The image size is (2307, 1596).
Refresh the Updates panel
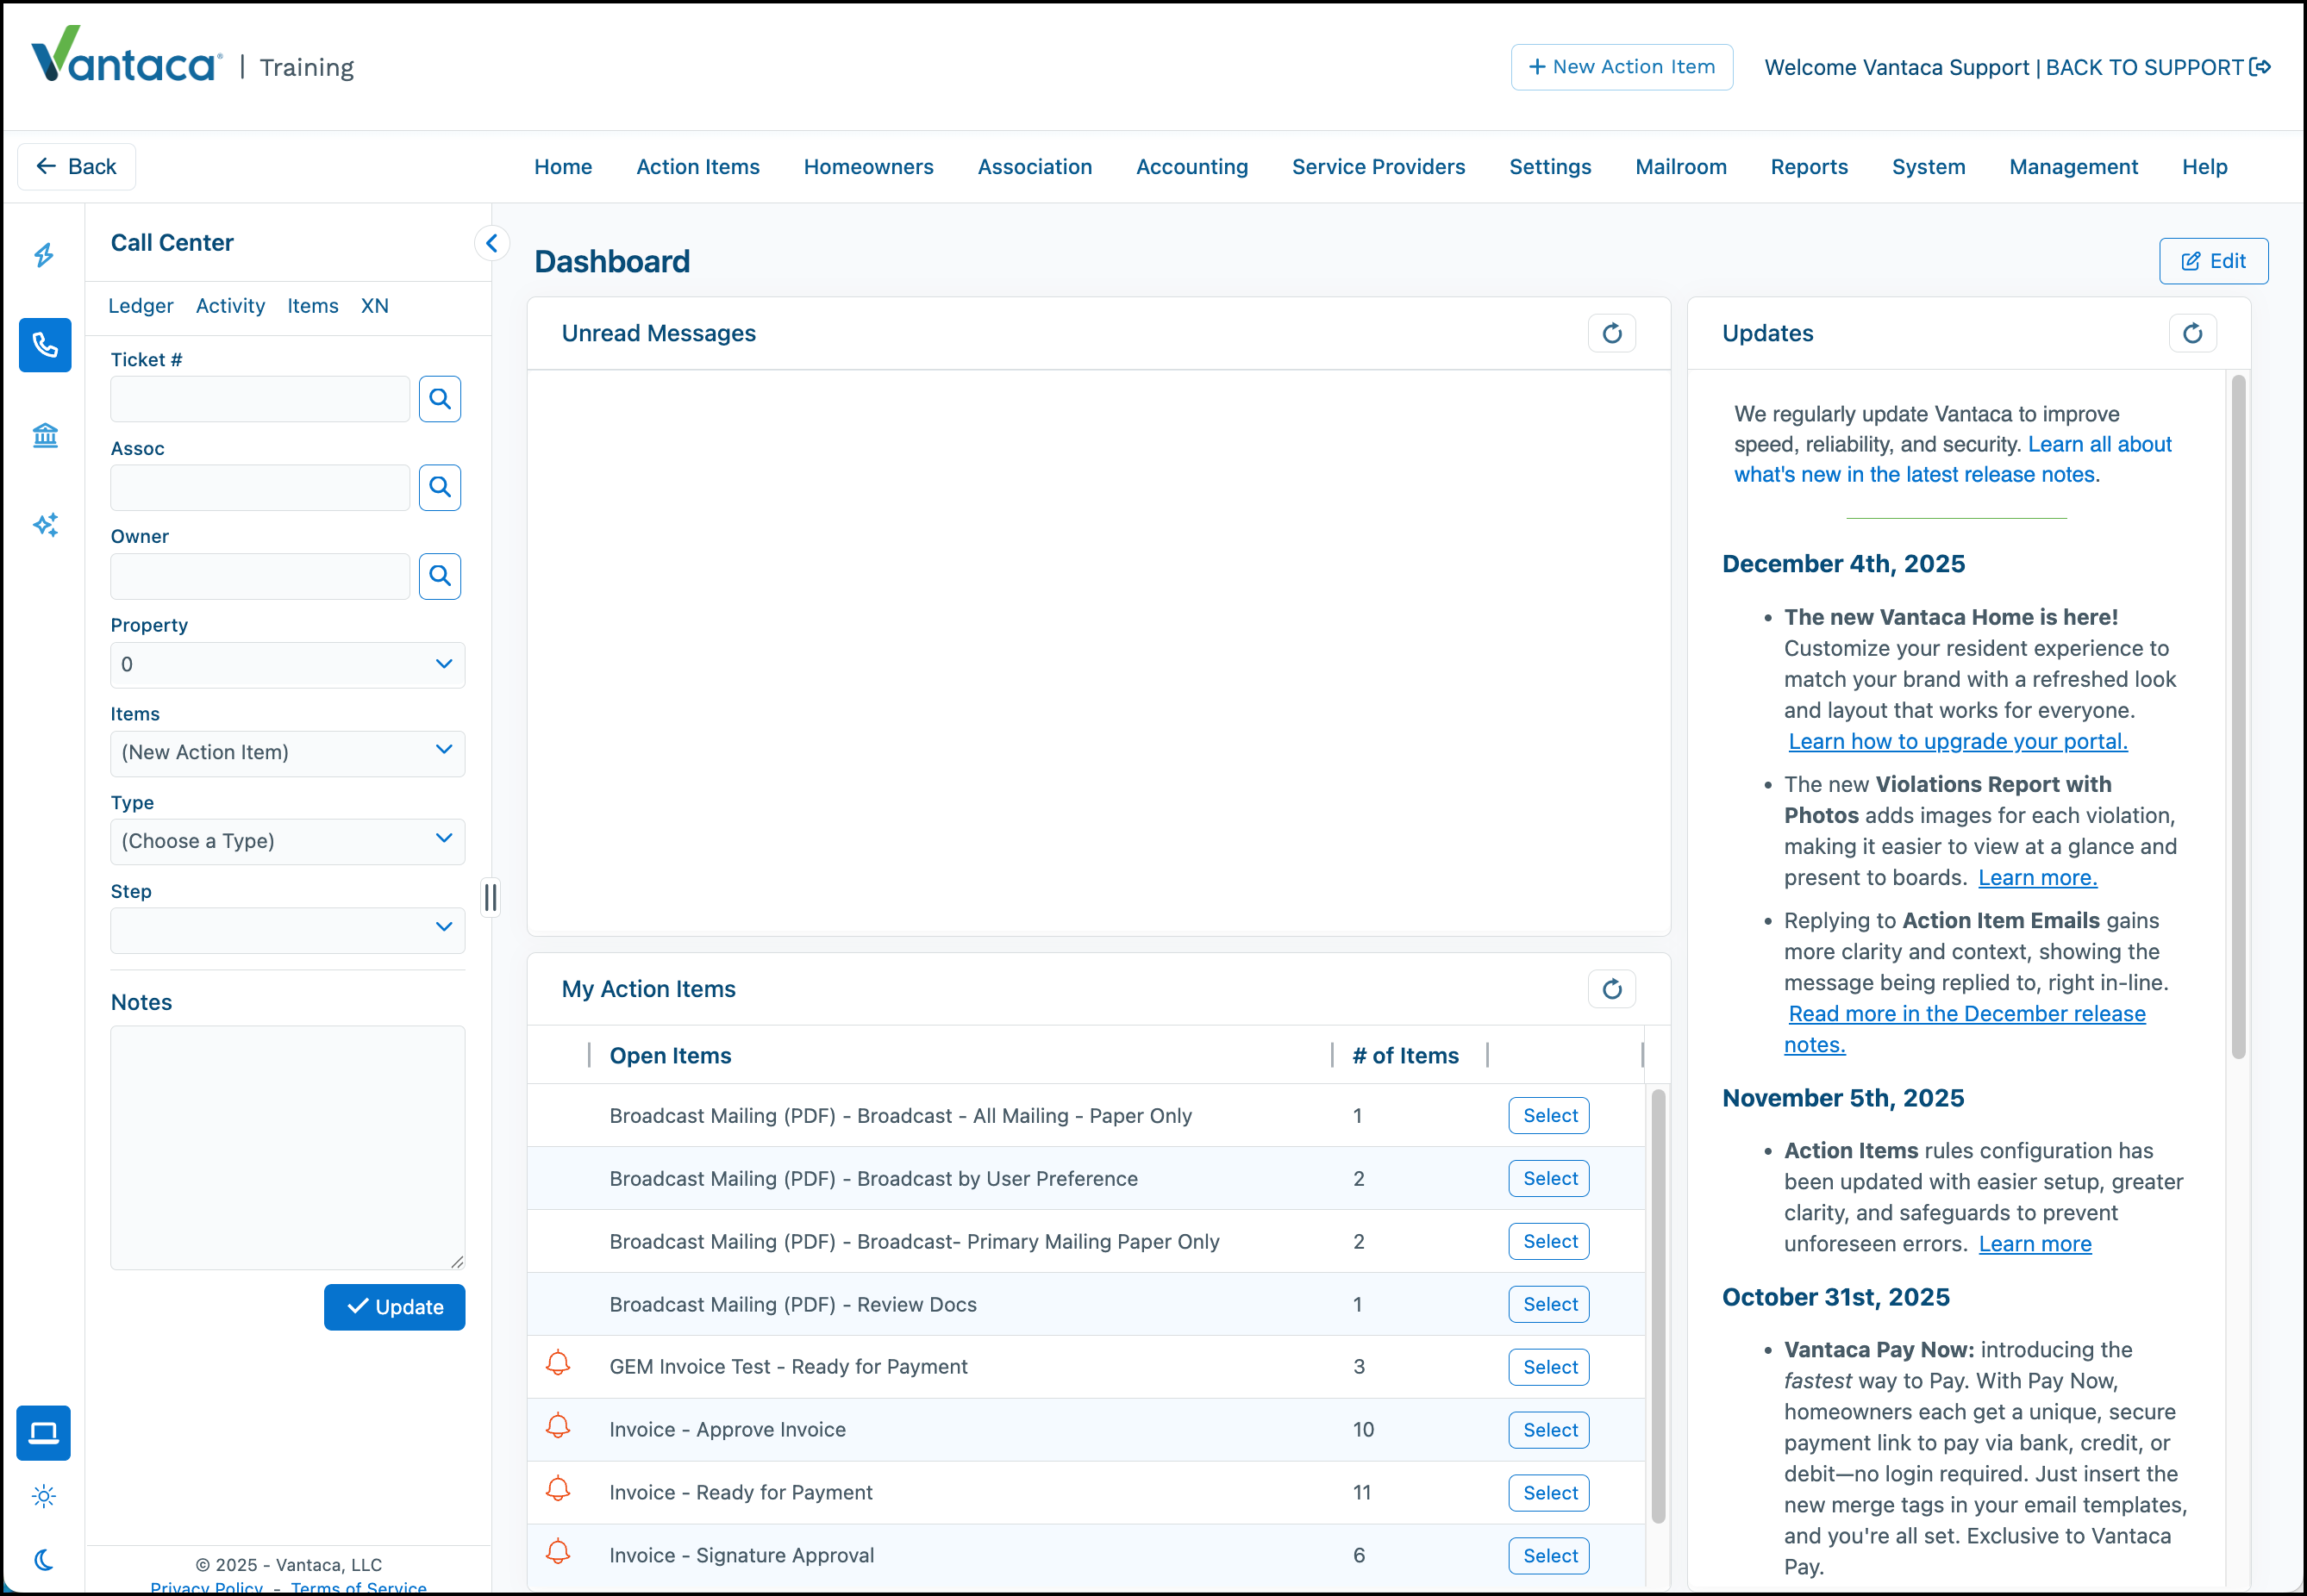[2192, 333]
